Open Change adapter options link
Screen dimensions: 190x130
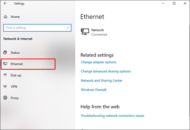[x=99, y=62]
